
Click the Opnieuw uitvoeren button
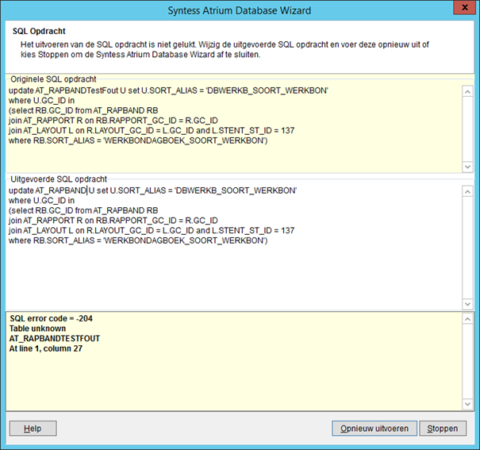374,429
